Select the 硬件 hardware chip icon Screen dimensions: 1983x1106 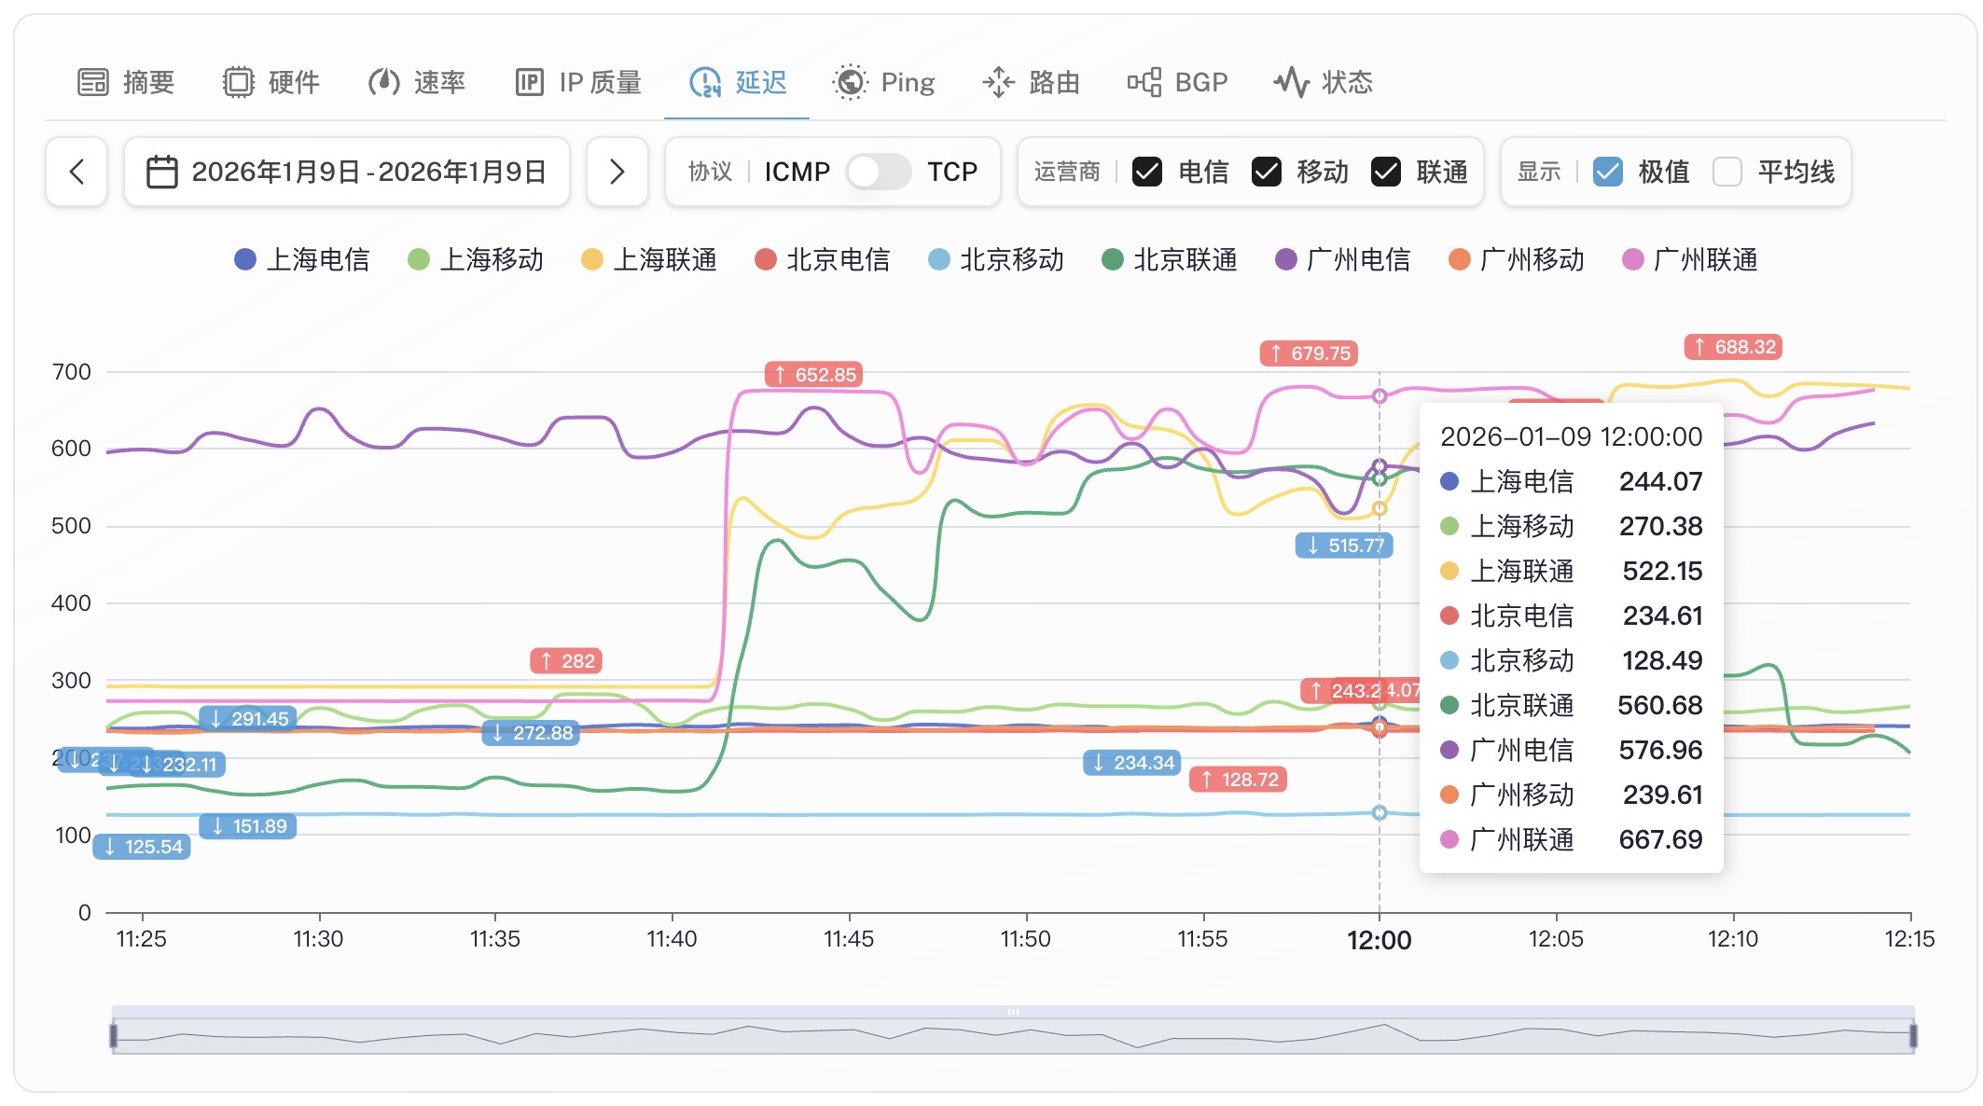click(241, 82)
